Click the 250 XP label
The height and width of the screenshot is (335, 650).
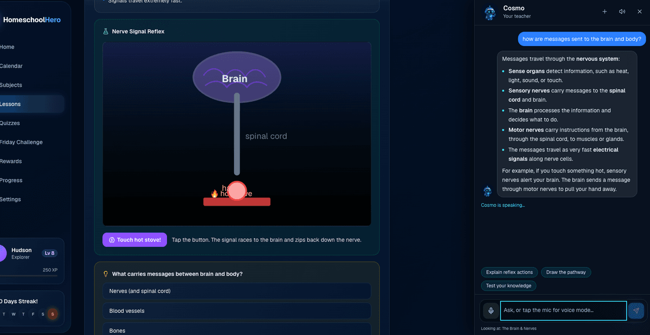pyautogui.click(x=50, y=270)
